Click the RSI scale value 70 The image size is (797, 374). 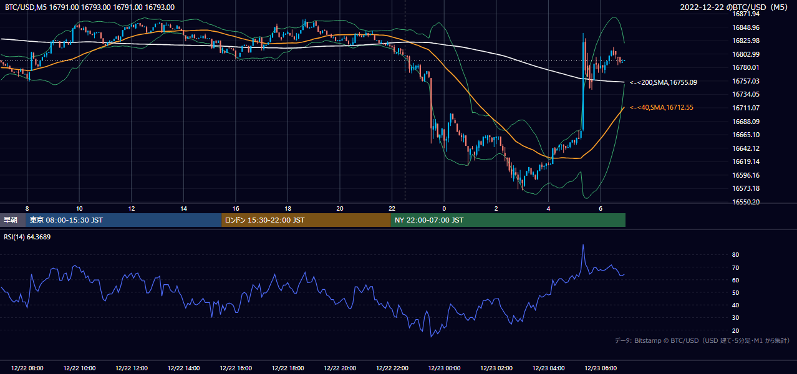point(736,267)
